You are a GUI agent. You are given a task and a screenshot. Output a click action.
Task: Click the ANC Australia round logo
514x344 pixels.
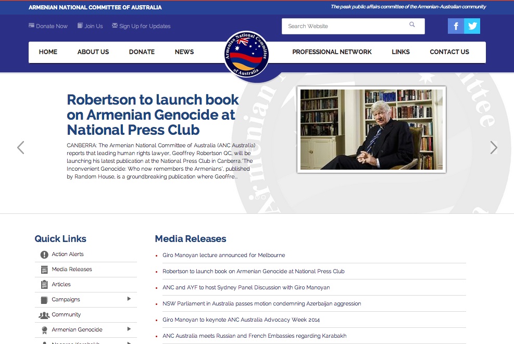[246, 54]
